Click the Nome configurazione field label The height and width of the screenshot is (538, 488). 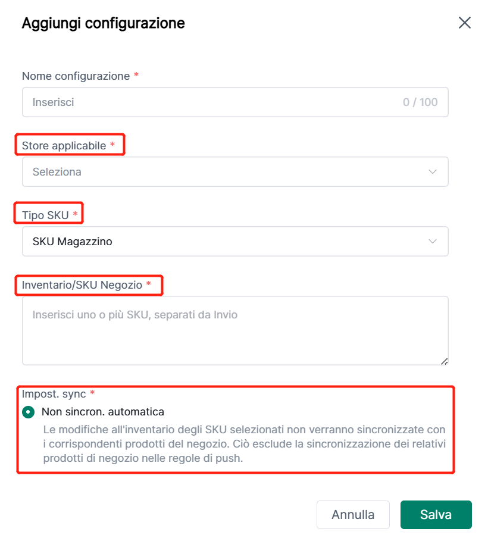click(x=76, y=76)
